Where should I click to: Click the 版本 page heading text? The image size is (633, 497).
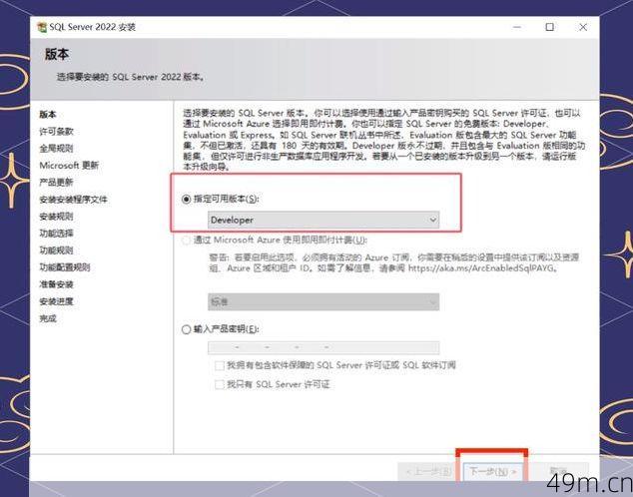(57, 54)
